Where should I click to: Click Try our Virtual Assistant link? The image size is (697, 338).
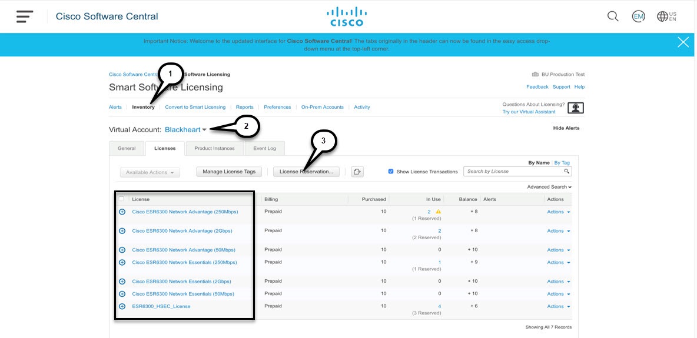(529, 112)
